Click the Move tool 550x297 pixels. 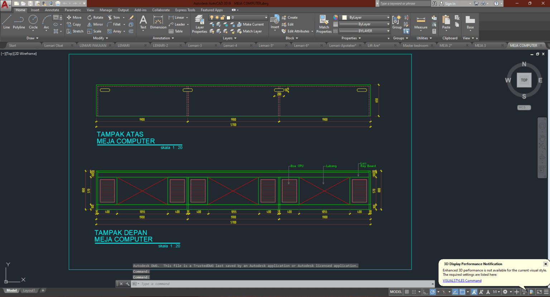tap(74, 17)
